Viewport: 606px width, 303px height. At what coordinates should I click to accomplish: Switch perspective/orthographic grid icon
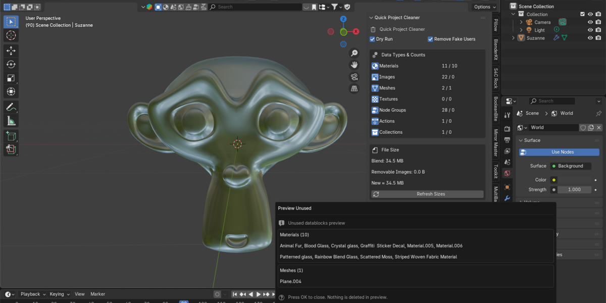[x=354, y=89]
